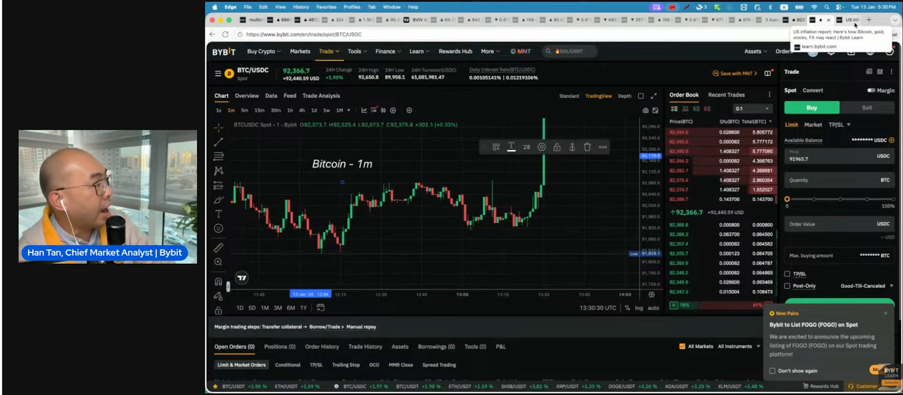
Task: Open the Buy Crypto dropdown
Action: click(x=264, y=51)
